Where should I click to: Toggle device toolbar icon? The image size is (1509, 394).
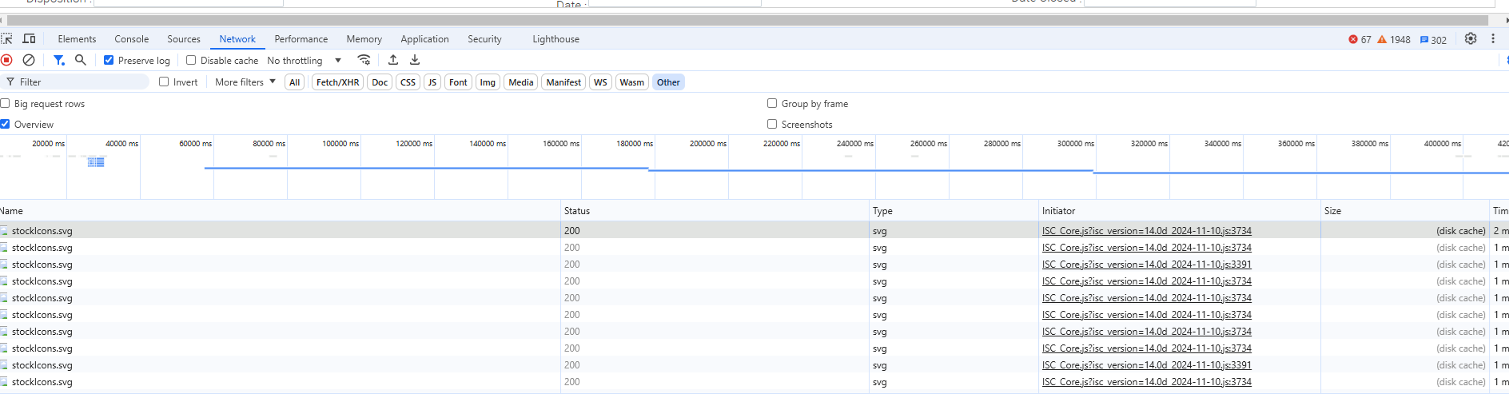point(29,38)
